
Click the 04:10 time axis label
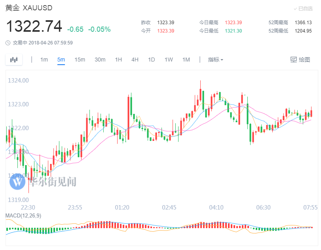pos(216,207)
